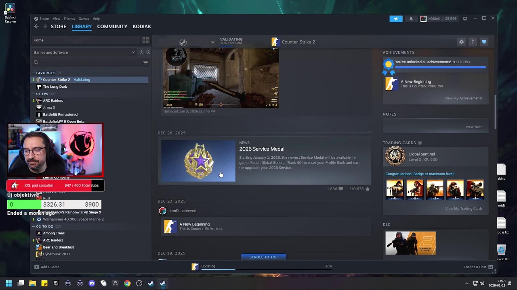The width and height of the screenshot is (517, 290).
Task: Select The Long Dark in library
Action: tap(55, 87)
